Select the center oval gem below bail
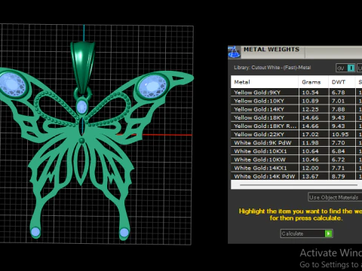The height and width of the screenshot is (271, 362). (81, 107)
